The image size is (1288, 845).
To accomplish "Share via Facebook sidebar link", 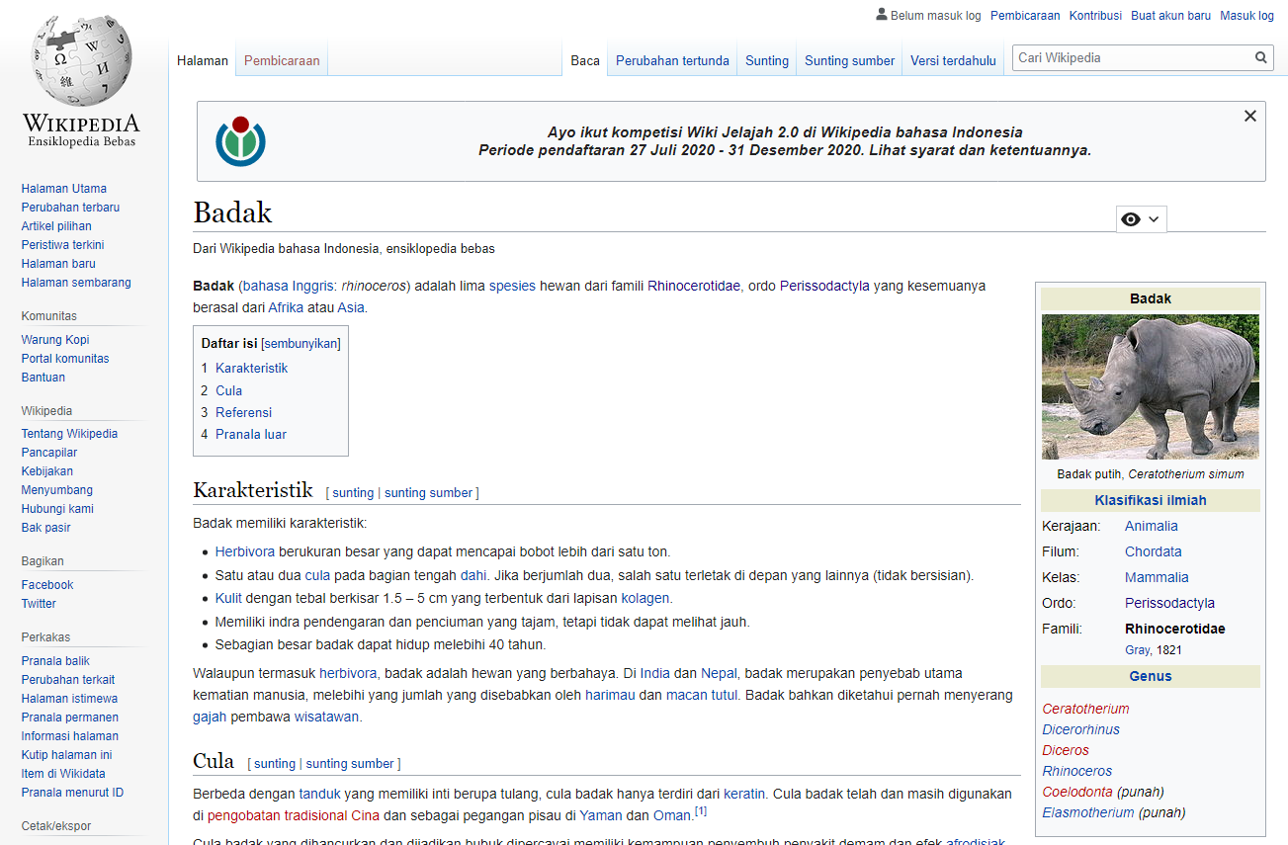I will [x=47, y=585].
